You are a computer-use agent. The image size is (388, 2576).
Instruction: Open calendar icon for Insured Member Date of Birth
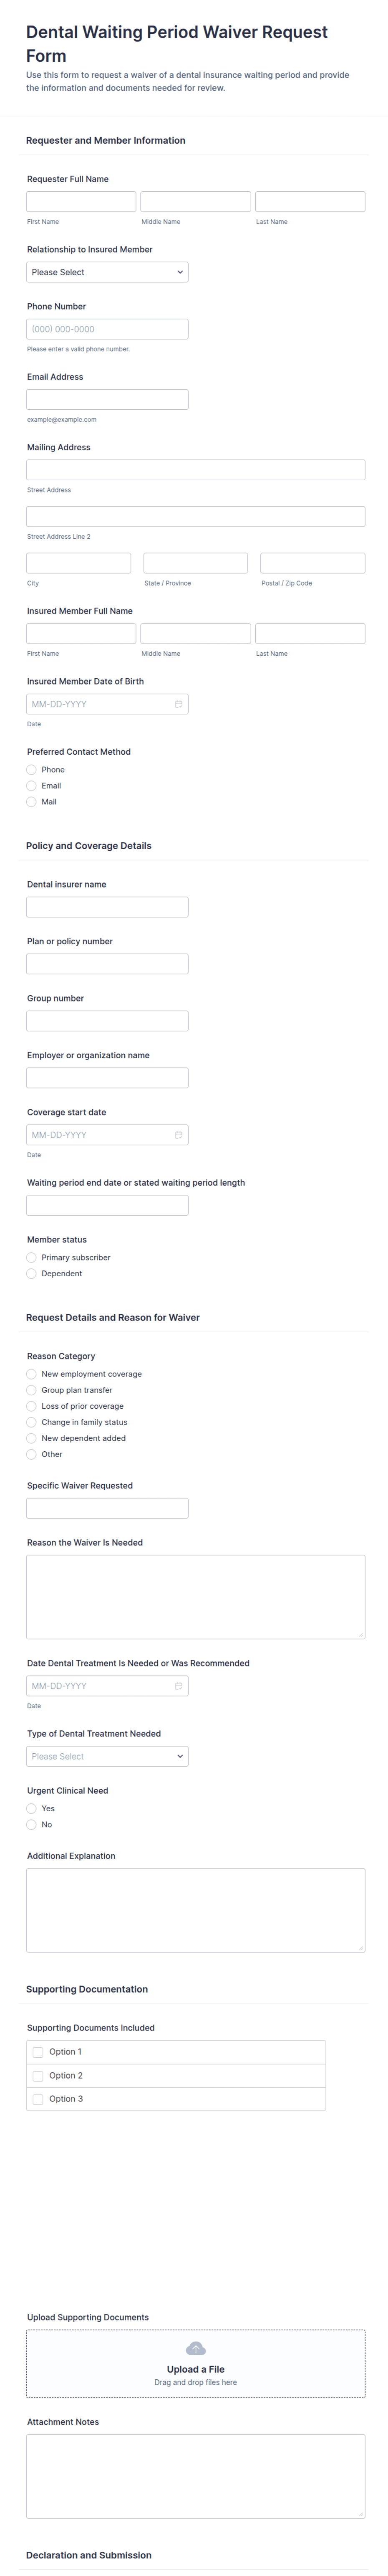pyautogui.click(x=179, y=704)
